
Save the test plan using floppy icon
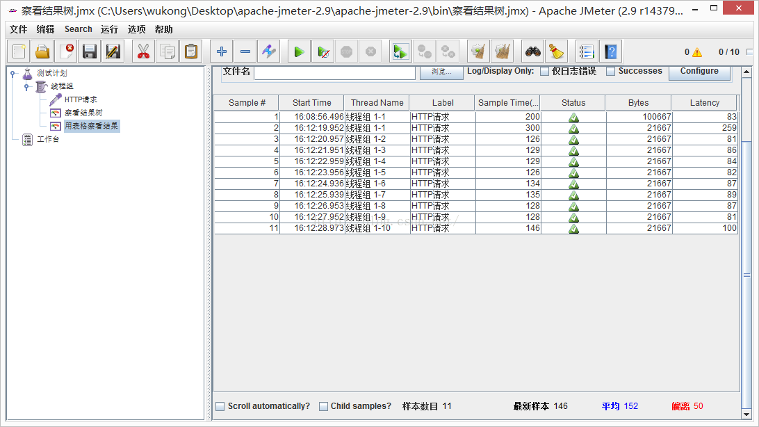click(90, 51)
